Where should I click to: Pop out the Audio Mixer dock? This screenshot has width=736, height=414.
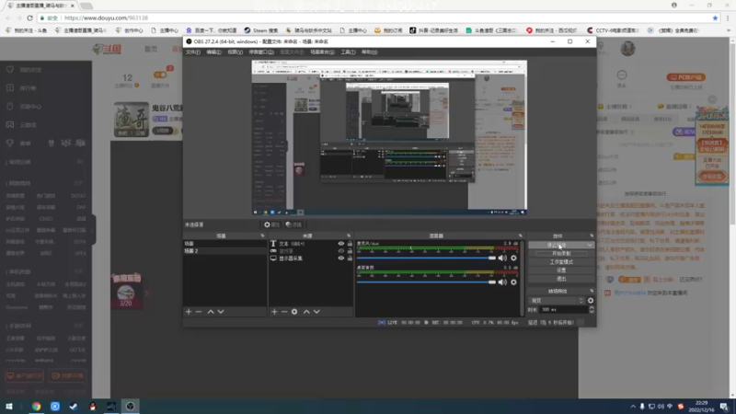coord(520,236)
